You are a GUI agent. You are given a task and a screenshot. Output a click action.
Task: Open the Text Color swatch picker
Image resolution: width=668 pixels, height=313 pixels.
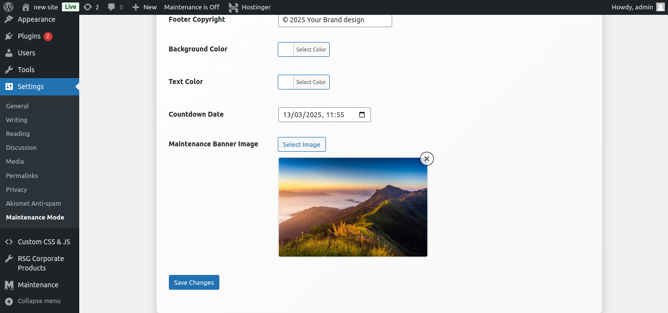click(x=286, y=82)
